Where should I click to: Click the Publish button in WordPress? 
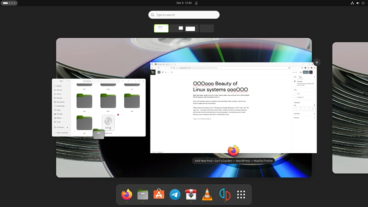click(x=305, y=72)
